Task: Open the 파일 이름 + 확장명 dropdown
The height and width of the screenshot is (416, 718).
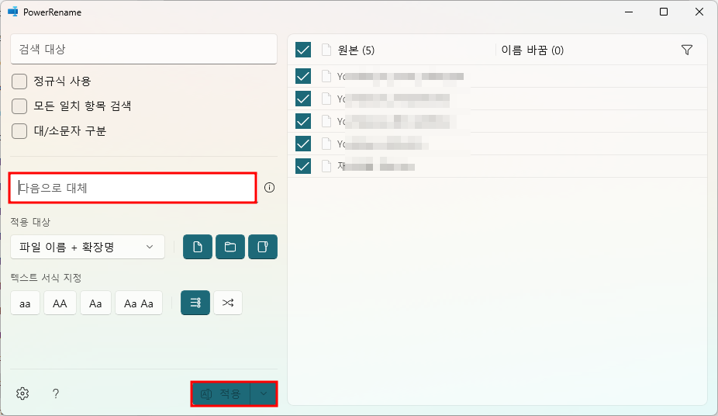Action: click(x=88, y=247)
